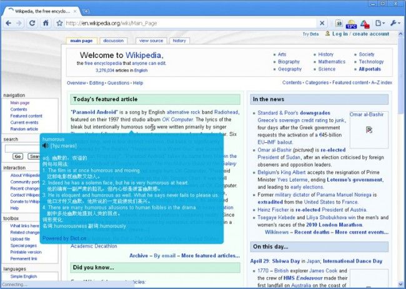Open More current events link

362,232
